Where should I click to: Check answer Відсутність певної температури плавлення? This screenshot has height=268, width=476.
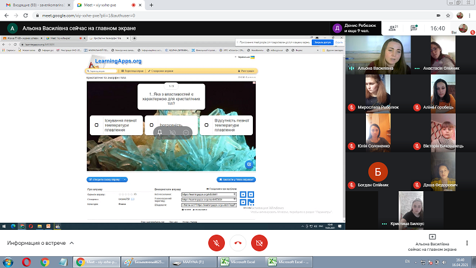point(206,125)
